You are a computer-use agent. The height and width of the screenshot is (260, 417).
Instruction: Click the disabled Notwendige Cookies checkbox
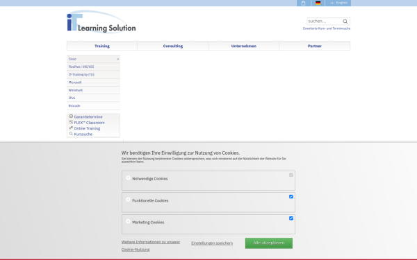pyautogui.click(x=291, y=175)
